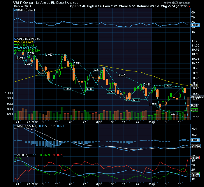Click the retrace label 2.526

41,74
